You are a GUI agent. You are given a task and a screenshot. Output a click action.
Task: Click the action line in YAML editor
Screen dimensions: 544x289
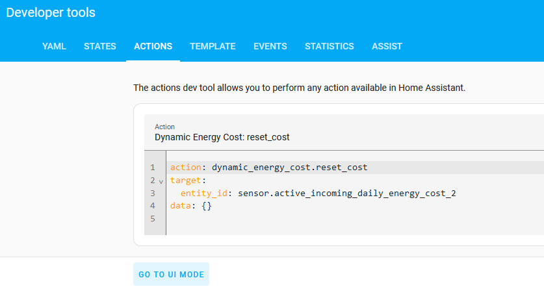356,168
